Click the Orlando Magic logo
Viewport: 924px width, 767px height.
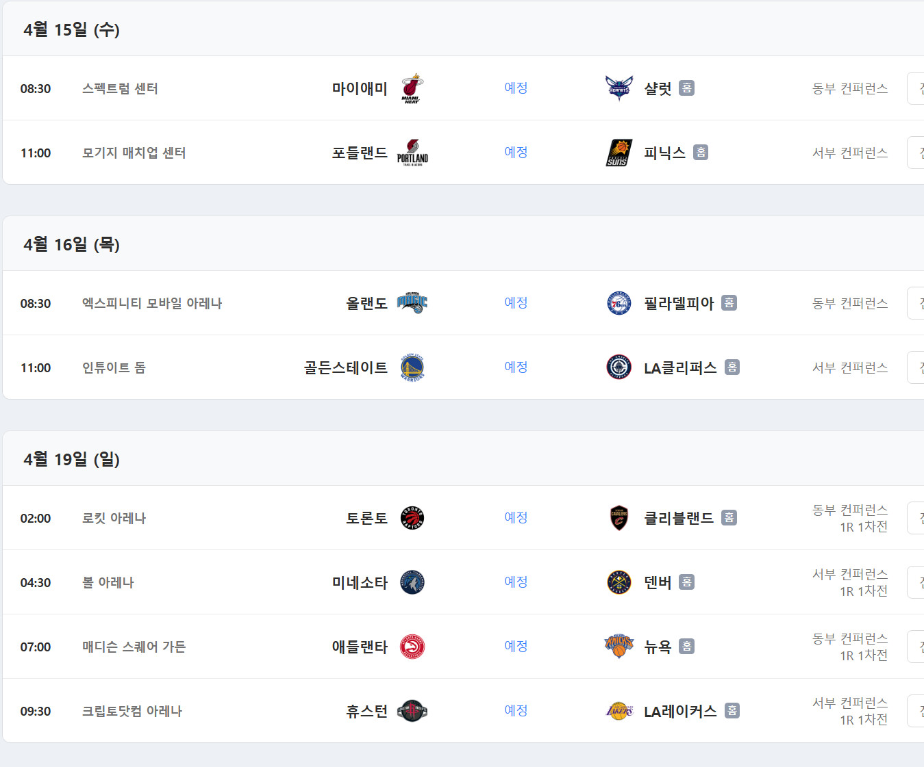tap(412, 303)
